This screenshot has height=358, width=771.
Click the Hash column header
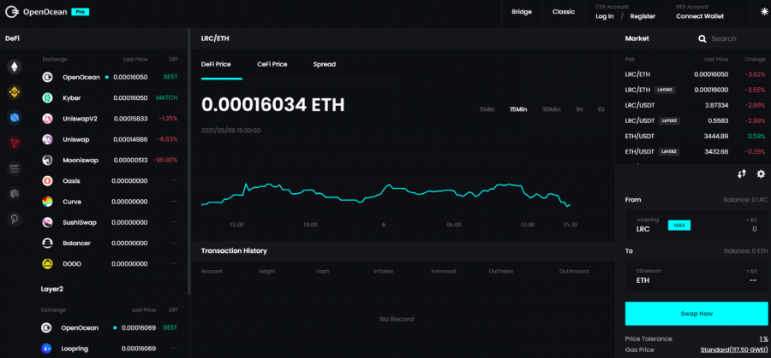coord(323,271)
